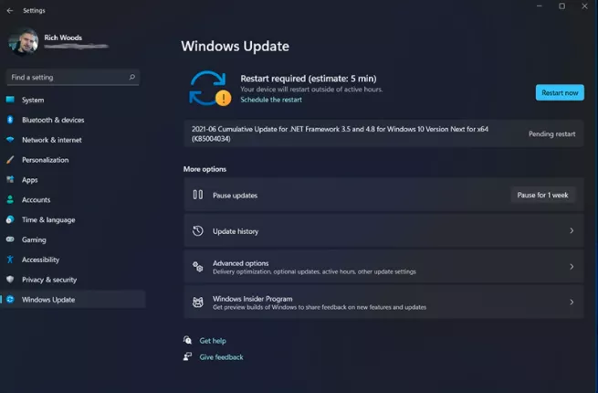This screenshot has height=393, width=598.
Task: Open Update history
Action: point(383,230)
